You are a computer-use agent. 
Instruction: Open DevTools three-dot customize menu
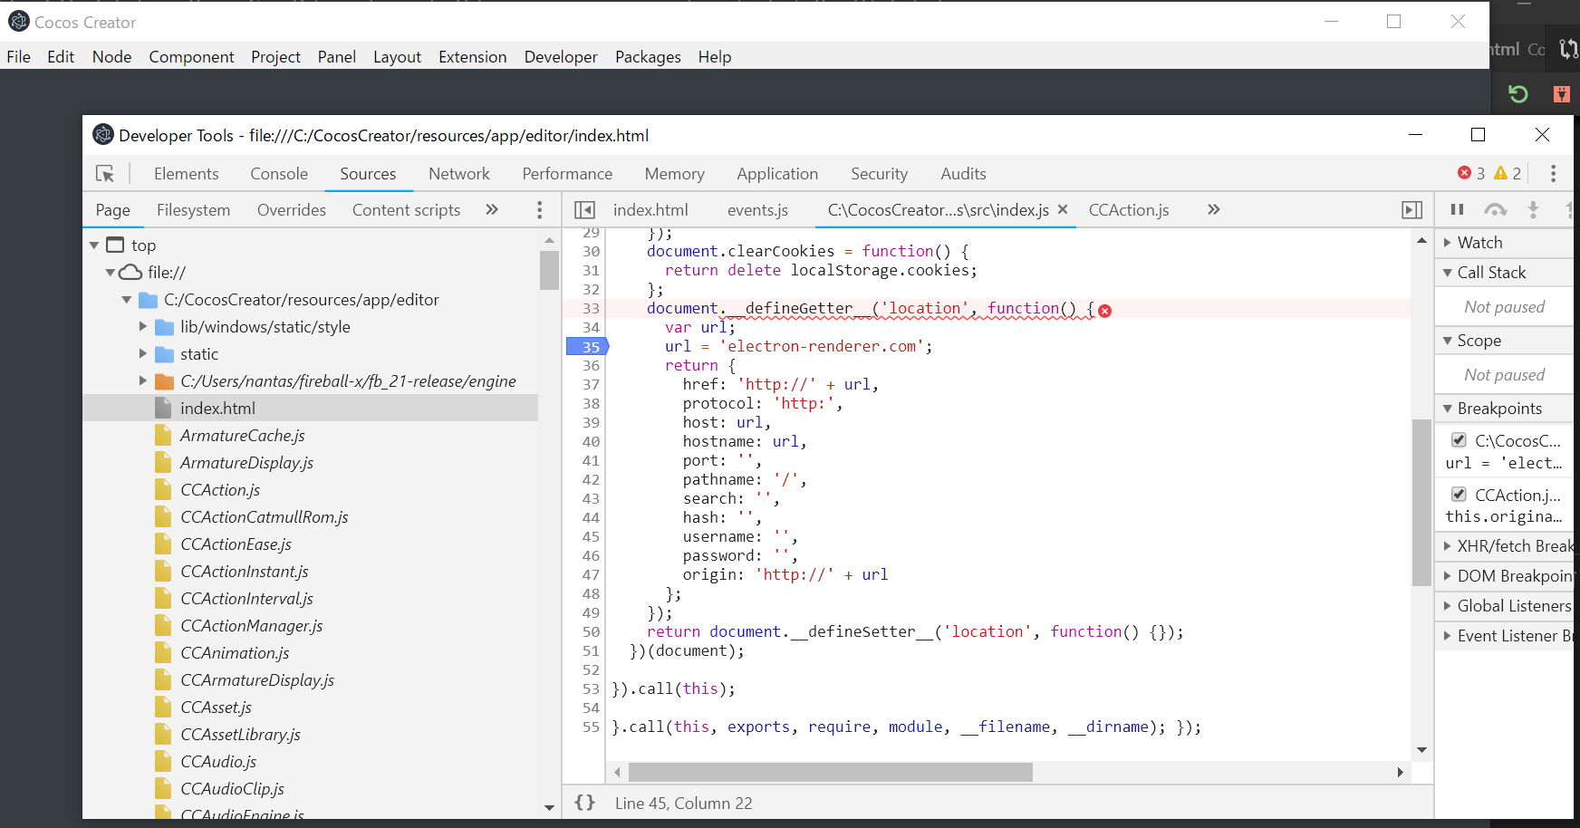tap(1553, 173)
